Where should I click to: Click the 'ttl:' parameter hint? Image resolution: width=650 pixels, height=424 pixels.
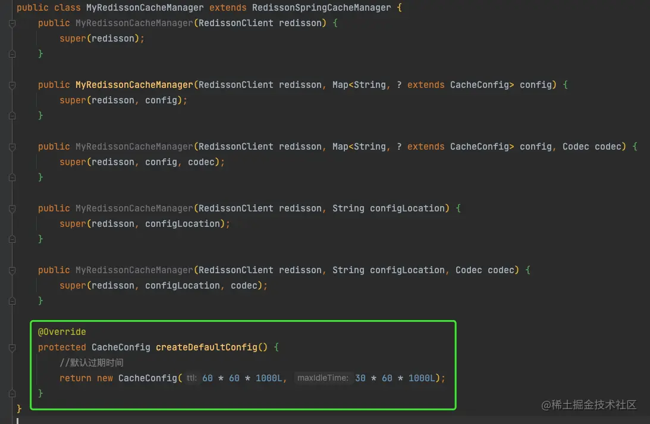[x=191, y=378]
